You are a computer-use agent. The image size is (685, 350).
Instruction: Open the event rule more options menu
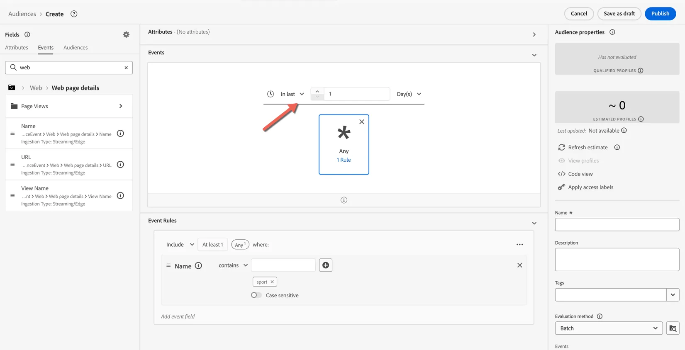(x=519, y=245)
